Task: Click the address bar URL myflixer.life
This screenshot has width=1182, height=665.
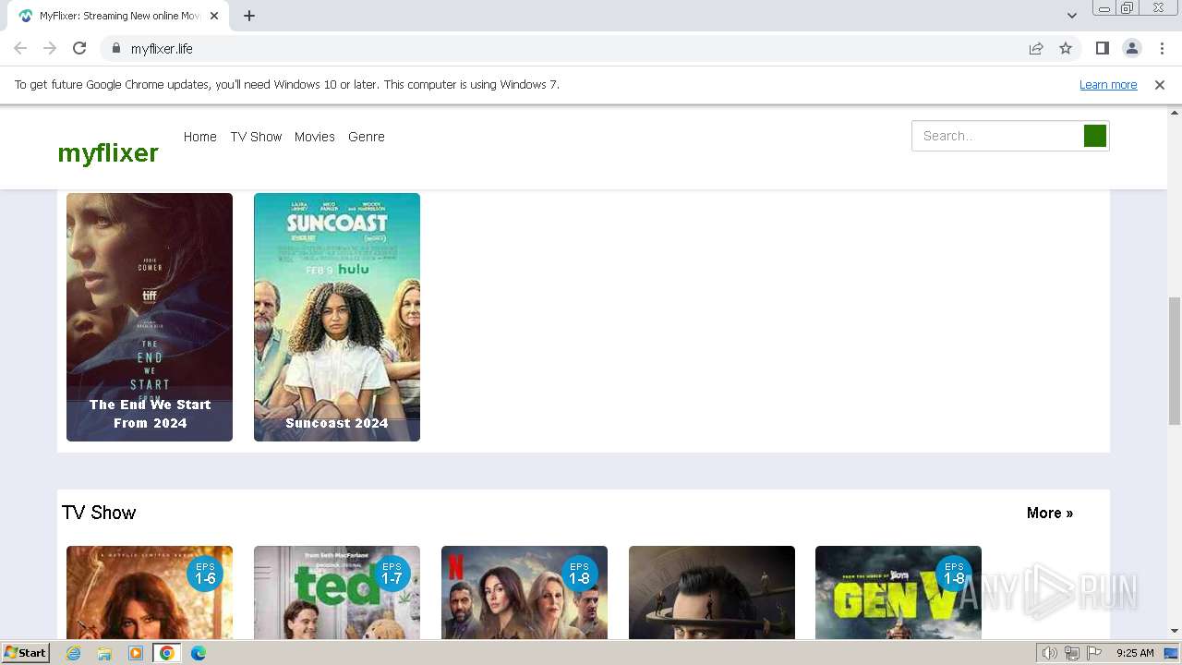Action: [162, 48]
